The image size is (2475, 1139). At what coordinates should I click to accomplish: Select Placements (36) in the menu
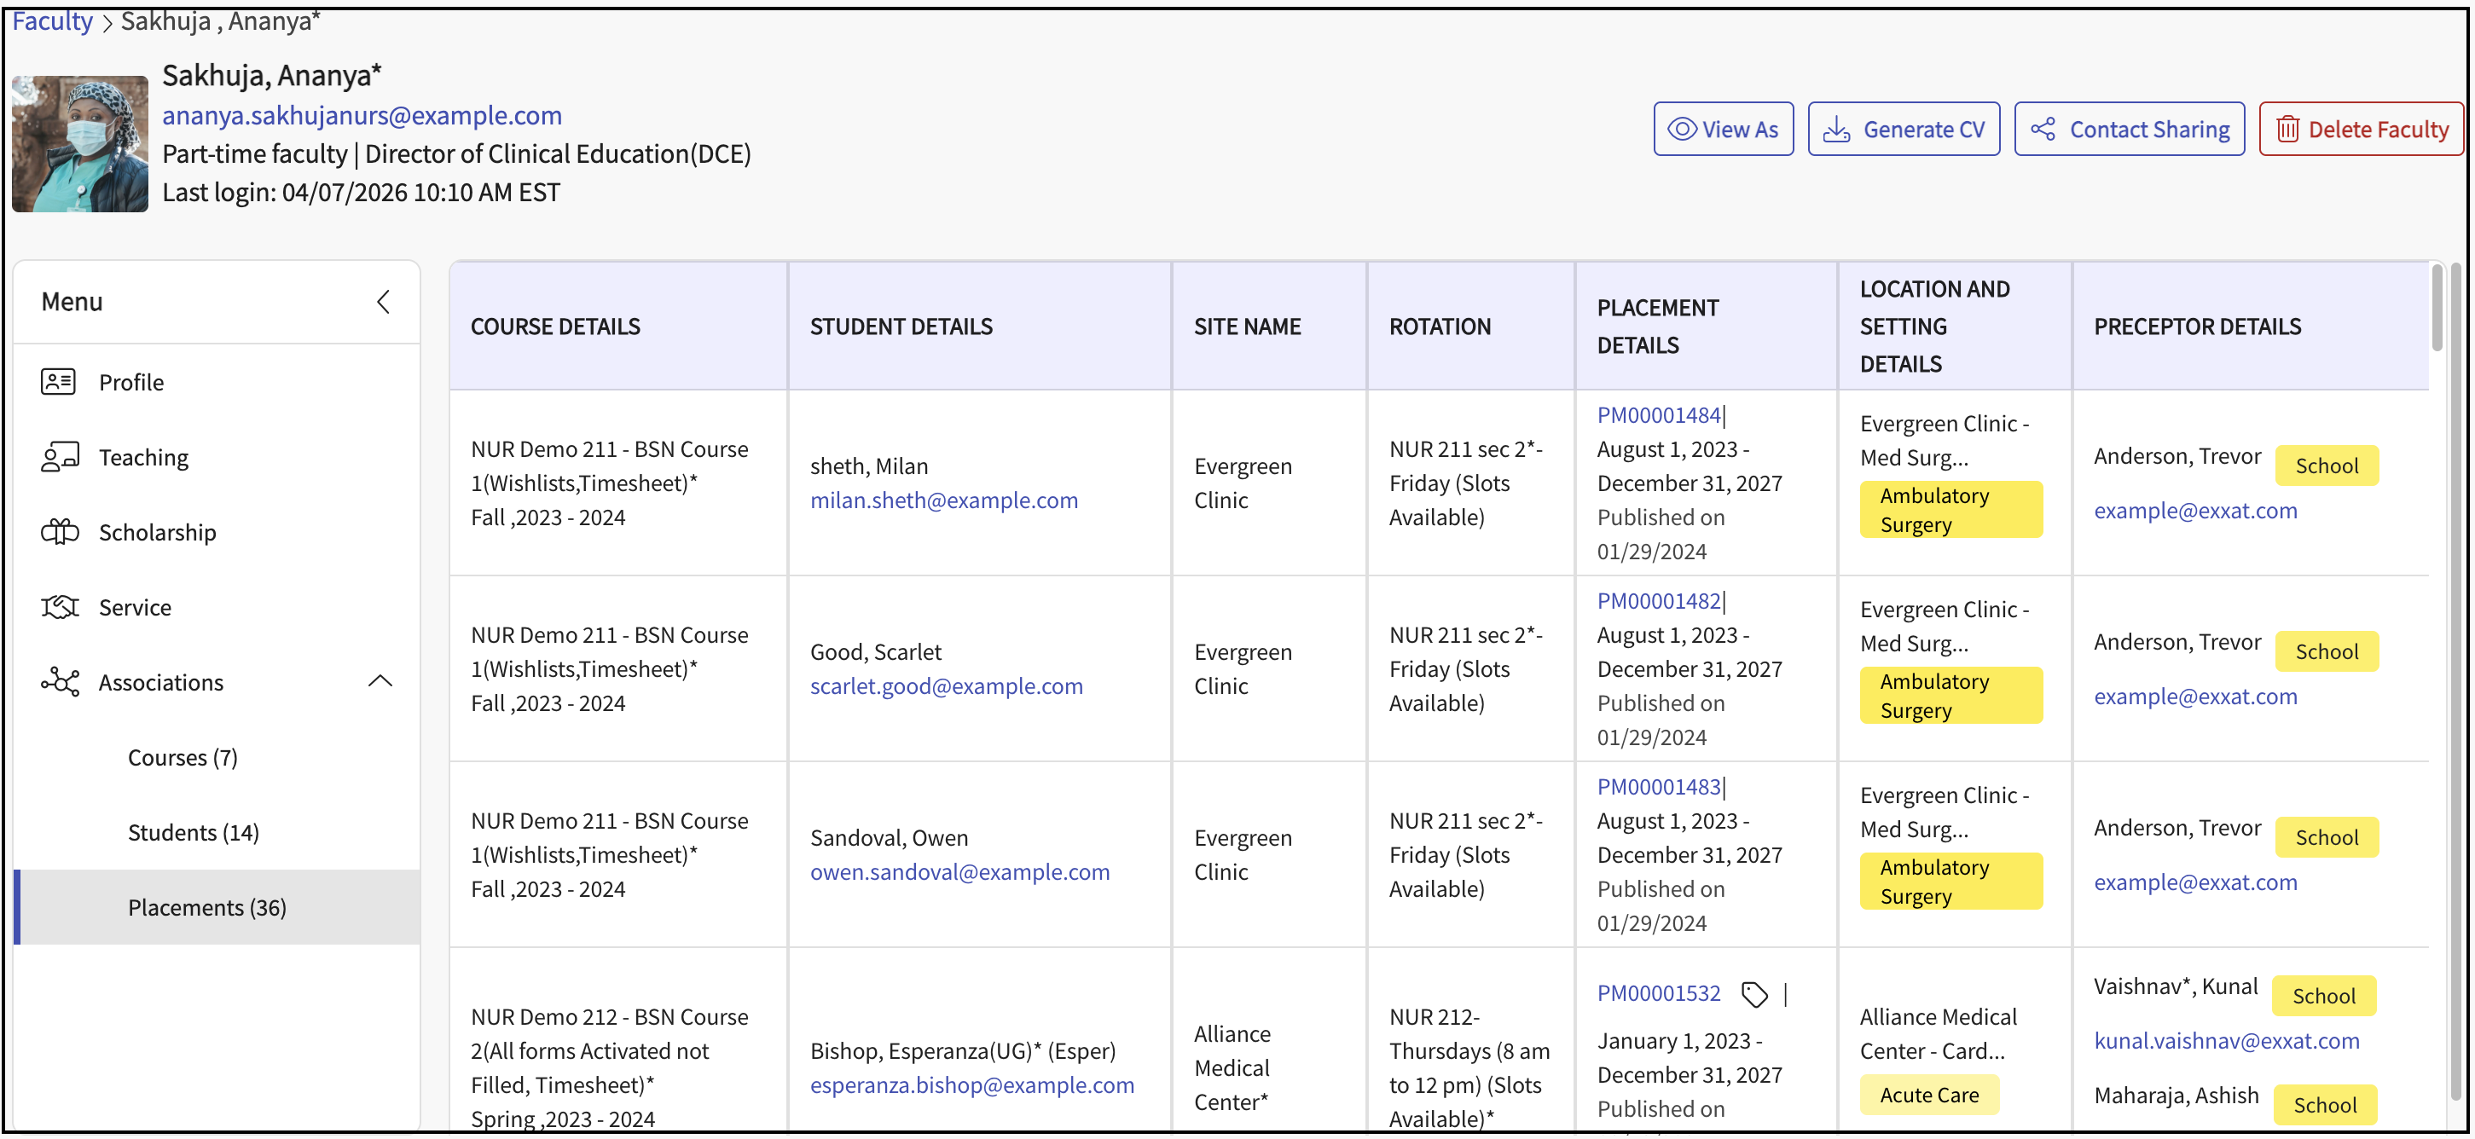pyautogui.click(x=206, y=908)
